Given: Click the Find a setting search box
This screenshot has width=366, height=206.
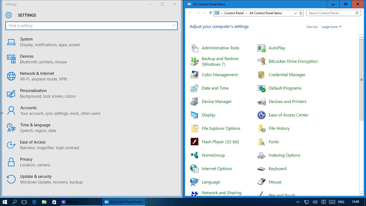Looking at the screenshot, I should (91, 26).
